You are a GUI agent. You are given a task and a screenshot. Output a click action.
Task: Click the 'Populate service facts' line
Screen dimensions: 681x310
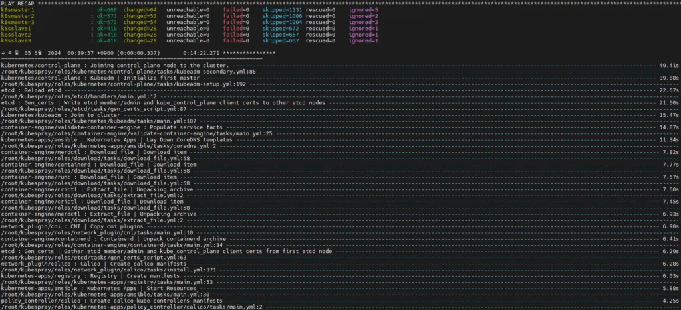(112, 127)
